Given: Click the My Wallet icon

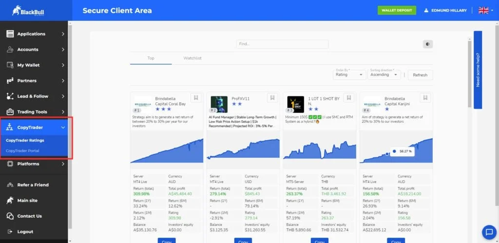Looking at the screenshot, I should (10, 65).
